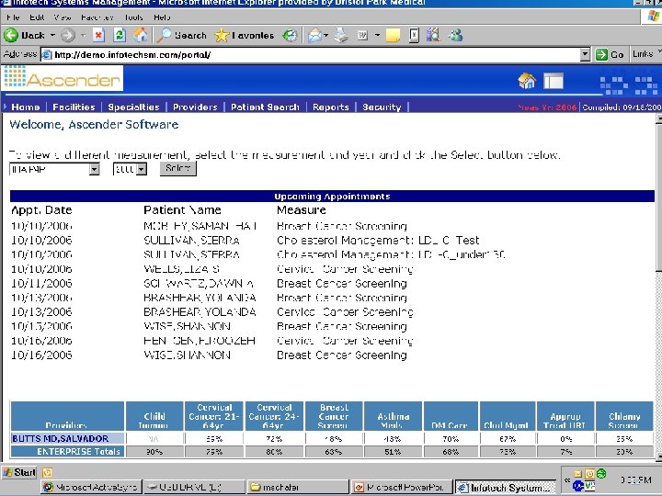This screenshot has width=662, height=496.
Task: Click the Windows Start button
Action: click(x=19, y=472)
